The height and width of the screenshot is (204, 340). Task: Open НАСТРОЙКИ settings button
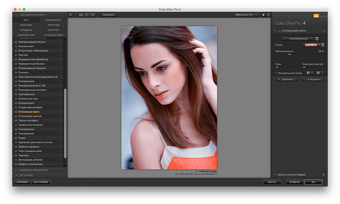pos(41,182)
